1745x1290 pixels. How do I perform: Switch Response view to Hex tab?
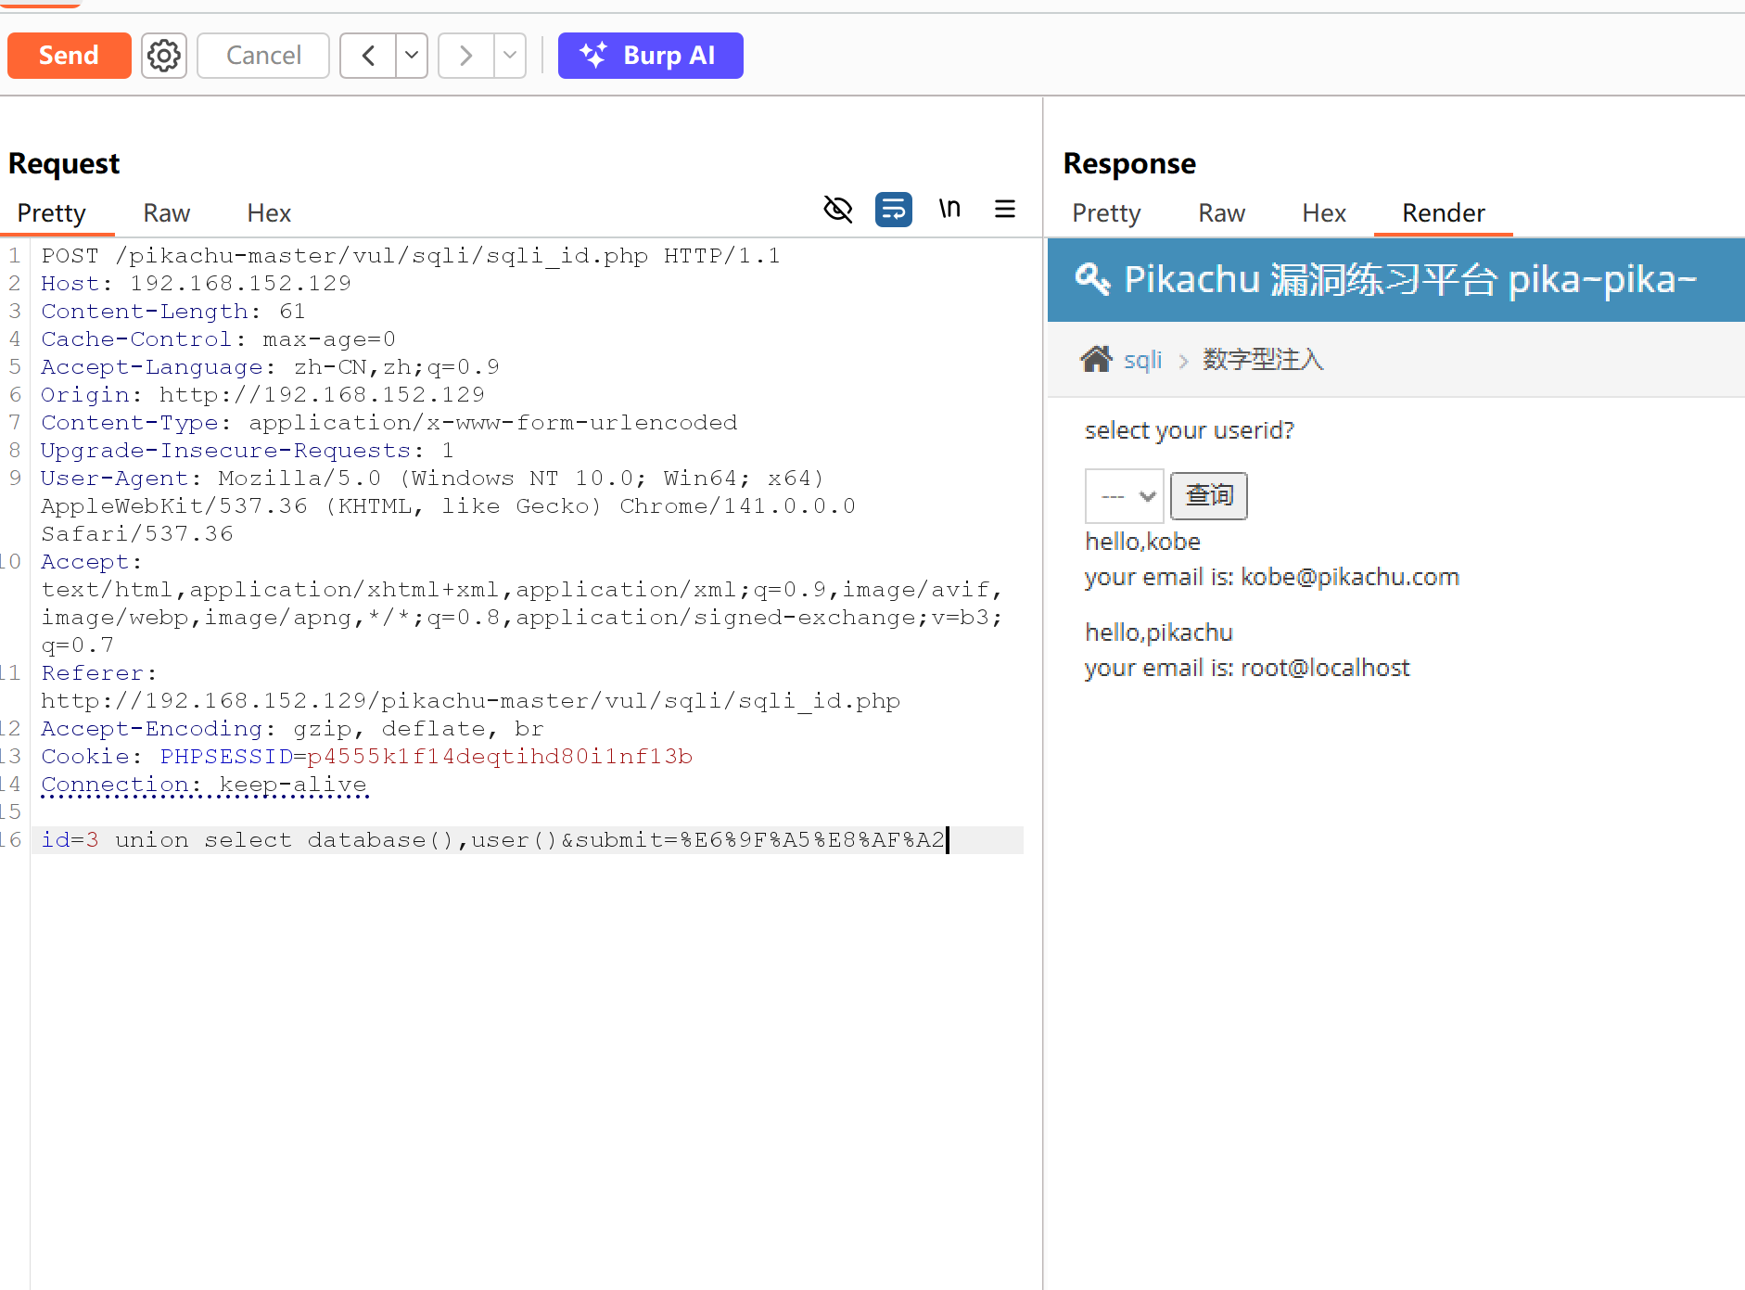1324,213
